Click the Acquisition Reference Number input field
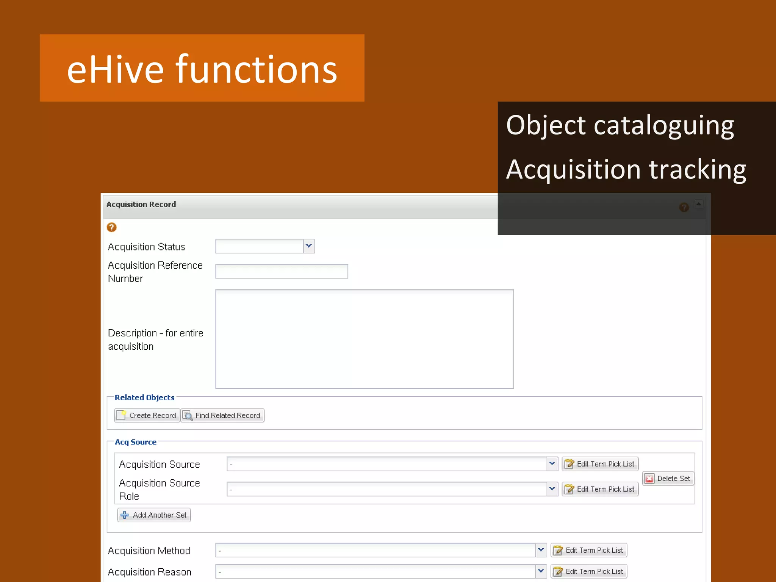776x582 pixels. point(282,271)
